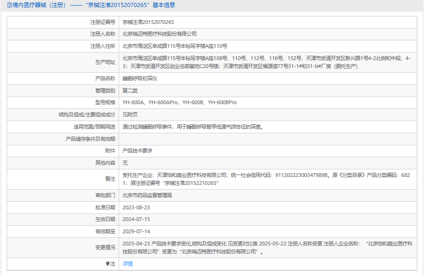424x275 pixels.
Task: Click the 审批部门 label
Action: pyautogui.click(x=105, y=195)
